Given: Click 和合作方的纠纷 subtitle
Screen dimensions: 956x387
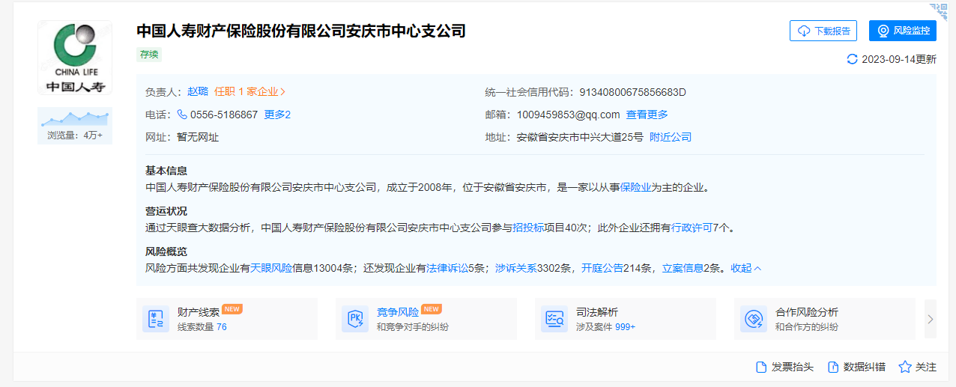Looking at the screenshot, I should pyautogui.click(x=807, y=327).
